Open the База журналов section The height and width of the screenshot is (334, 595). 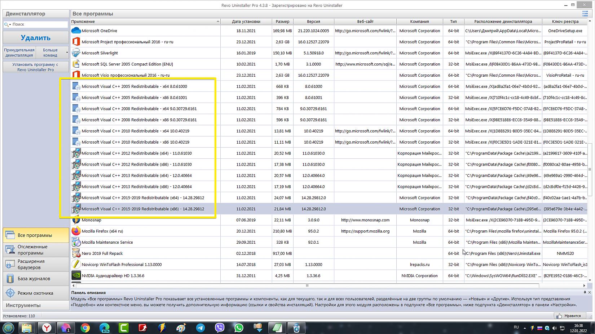click(x=35, y=279)
